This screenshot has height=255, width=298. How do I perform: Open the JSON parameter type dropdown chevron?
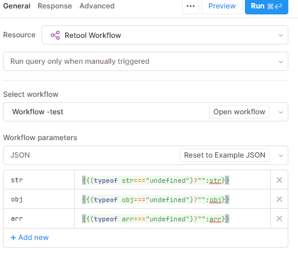click(x=281, y=156)
